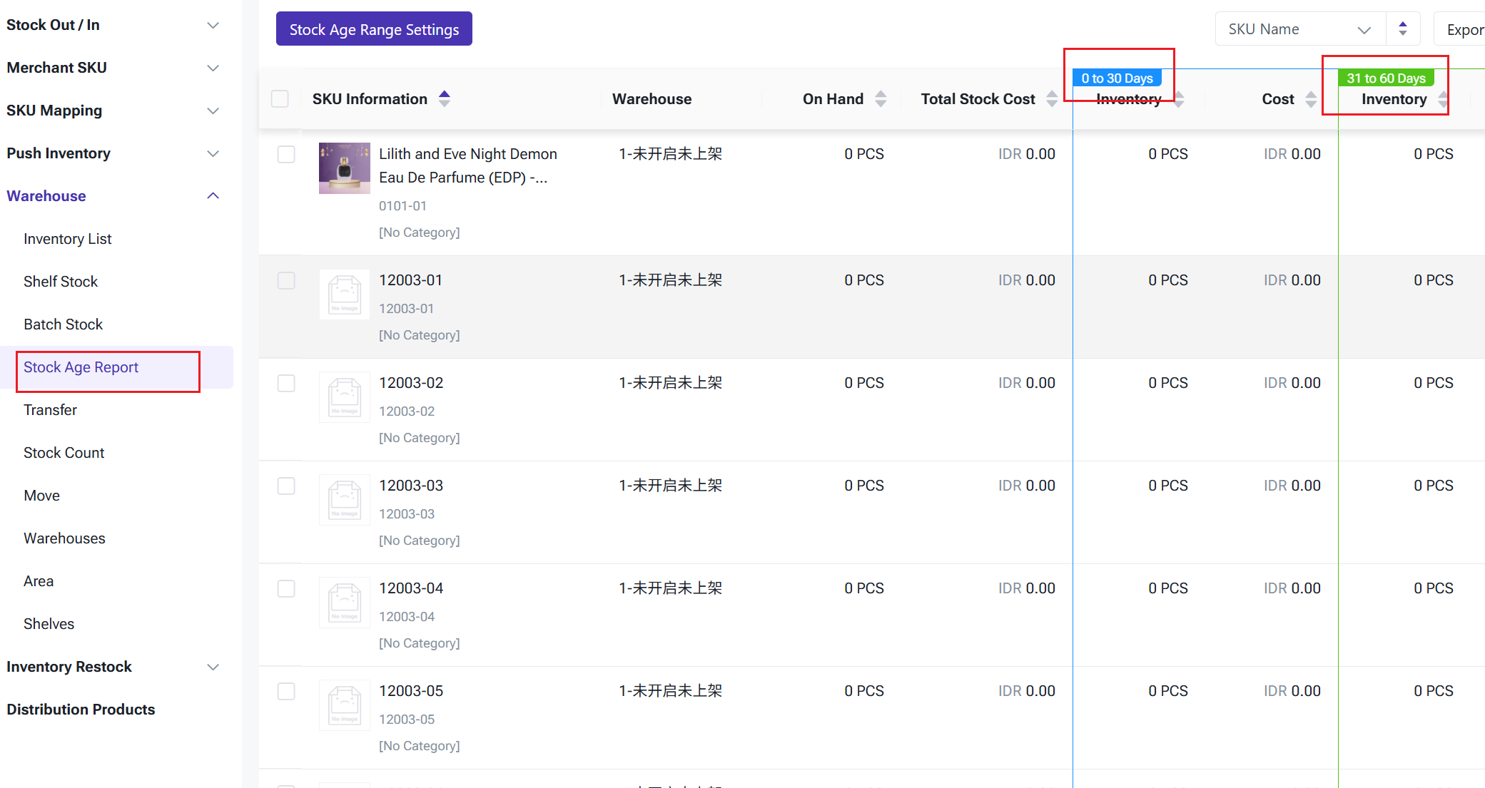Viewport: 1485px width, 788px height.
Task: Sort the 0 to 30 Days Cost column
Action: [x=1311, y=99]
